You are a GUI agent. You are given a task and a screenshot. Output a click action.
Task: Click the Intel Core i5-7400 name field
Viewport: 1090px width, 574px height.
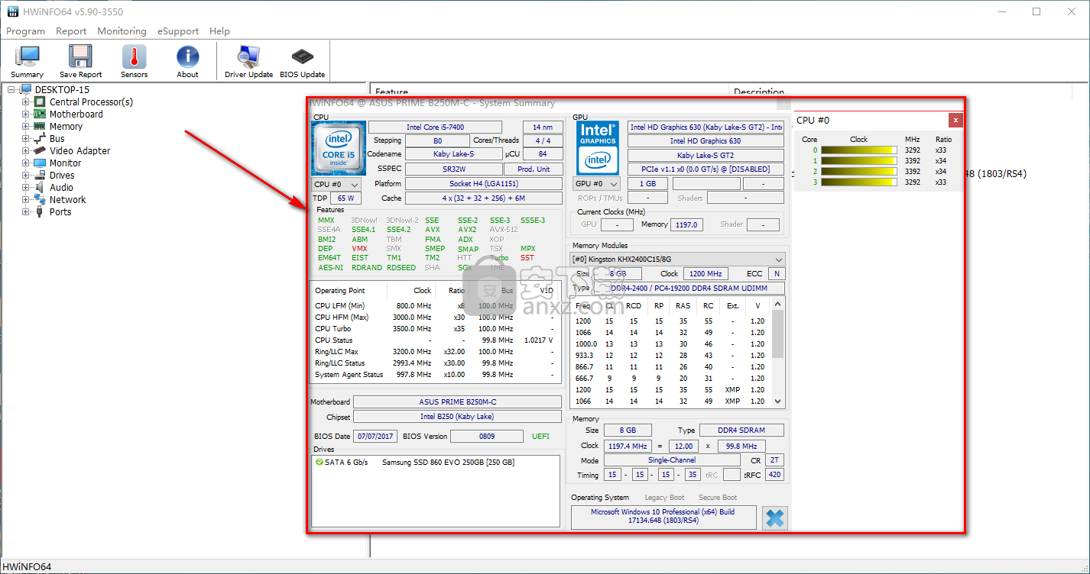(x=435, y=127)
